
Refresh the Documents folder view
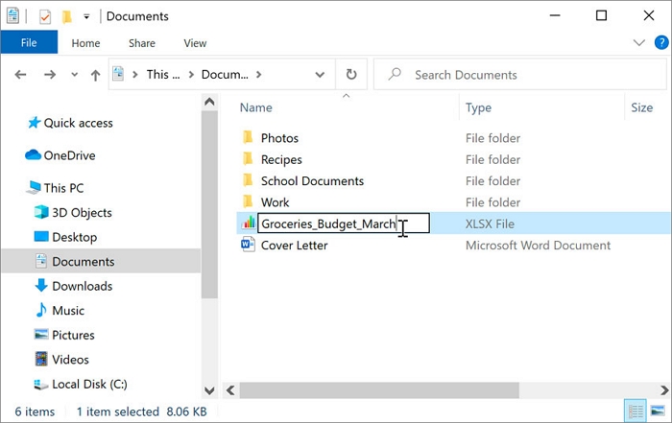351,75
